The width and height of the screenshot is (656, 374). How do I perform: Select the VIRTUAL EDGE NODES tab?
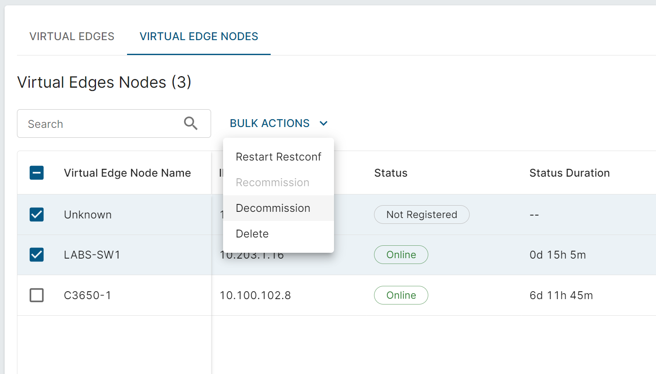pos(199,36)
